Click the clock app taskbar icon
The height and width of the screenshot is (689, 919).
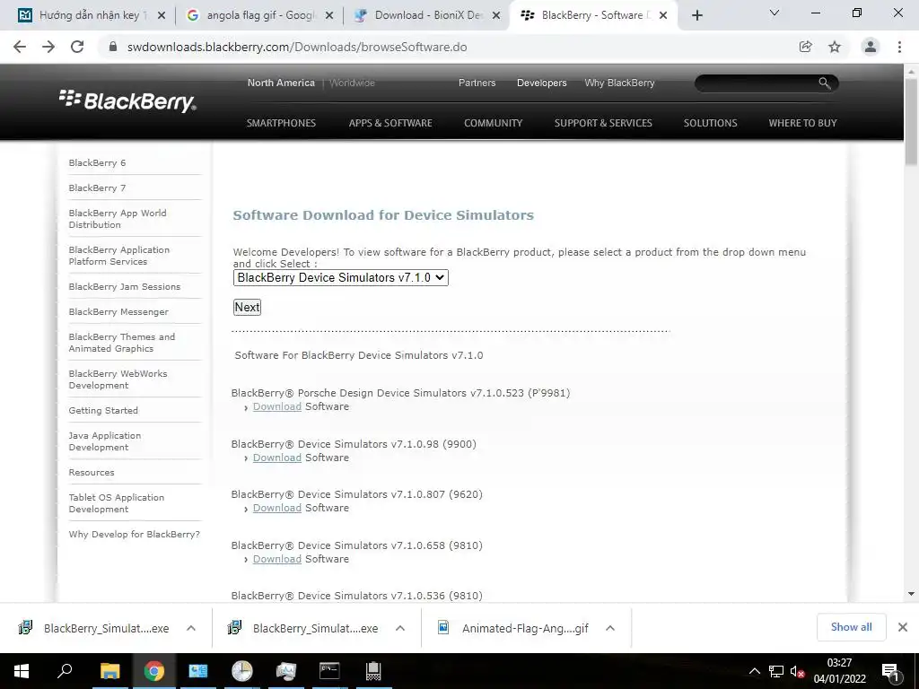point(241,671)
